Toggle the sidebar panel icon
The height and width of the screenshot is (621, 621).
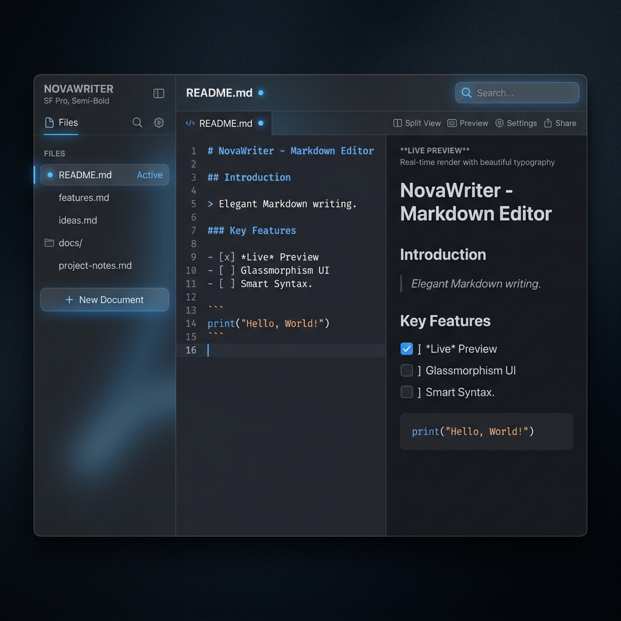(x=158, y=93)
